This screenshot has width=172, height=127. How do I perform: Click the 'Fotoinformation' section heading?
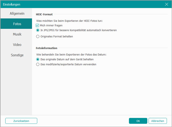tap(46, 48)
